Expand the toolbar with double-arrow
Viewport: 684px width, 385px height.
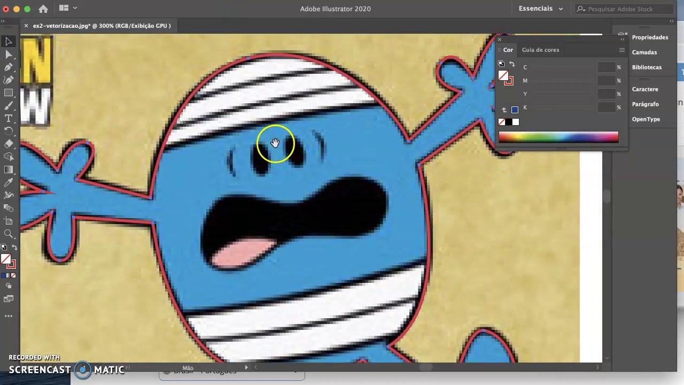[3, 21]
